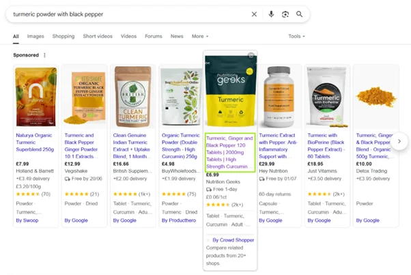Open Organic Turmeric Powder Double Strength link

[x=181, y=146]
